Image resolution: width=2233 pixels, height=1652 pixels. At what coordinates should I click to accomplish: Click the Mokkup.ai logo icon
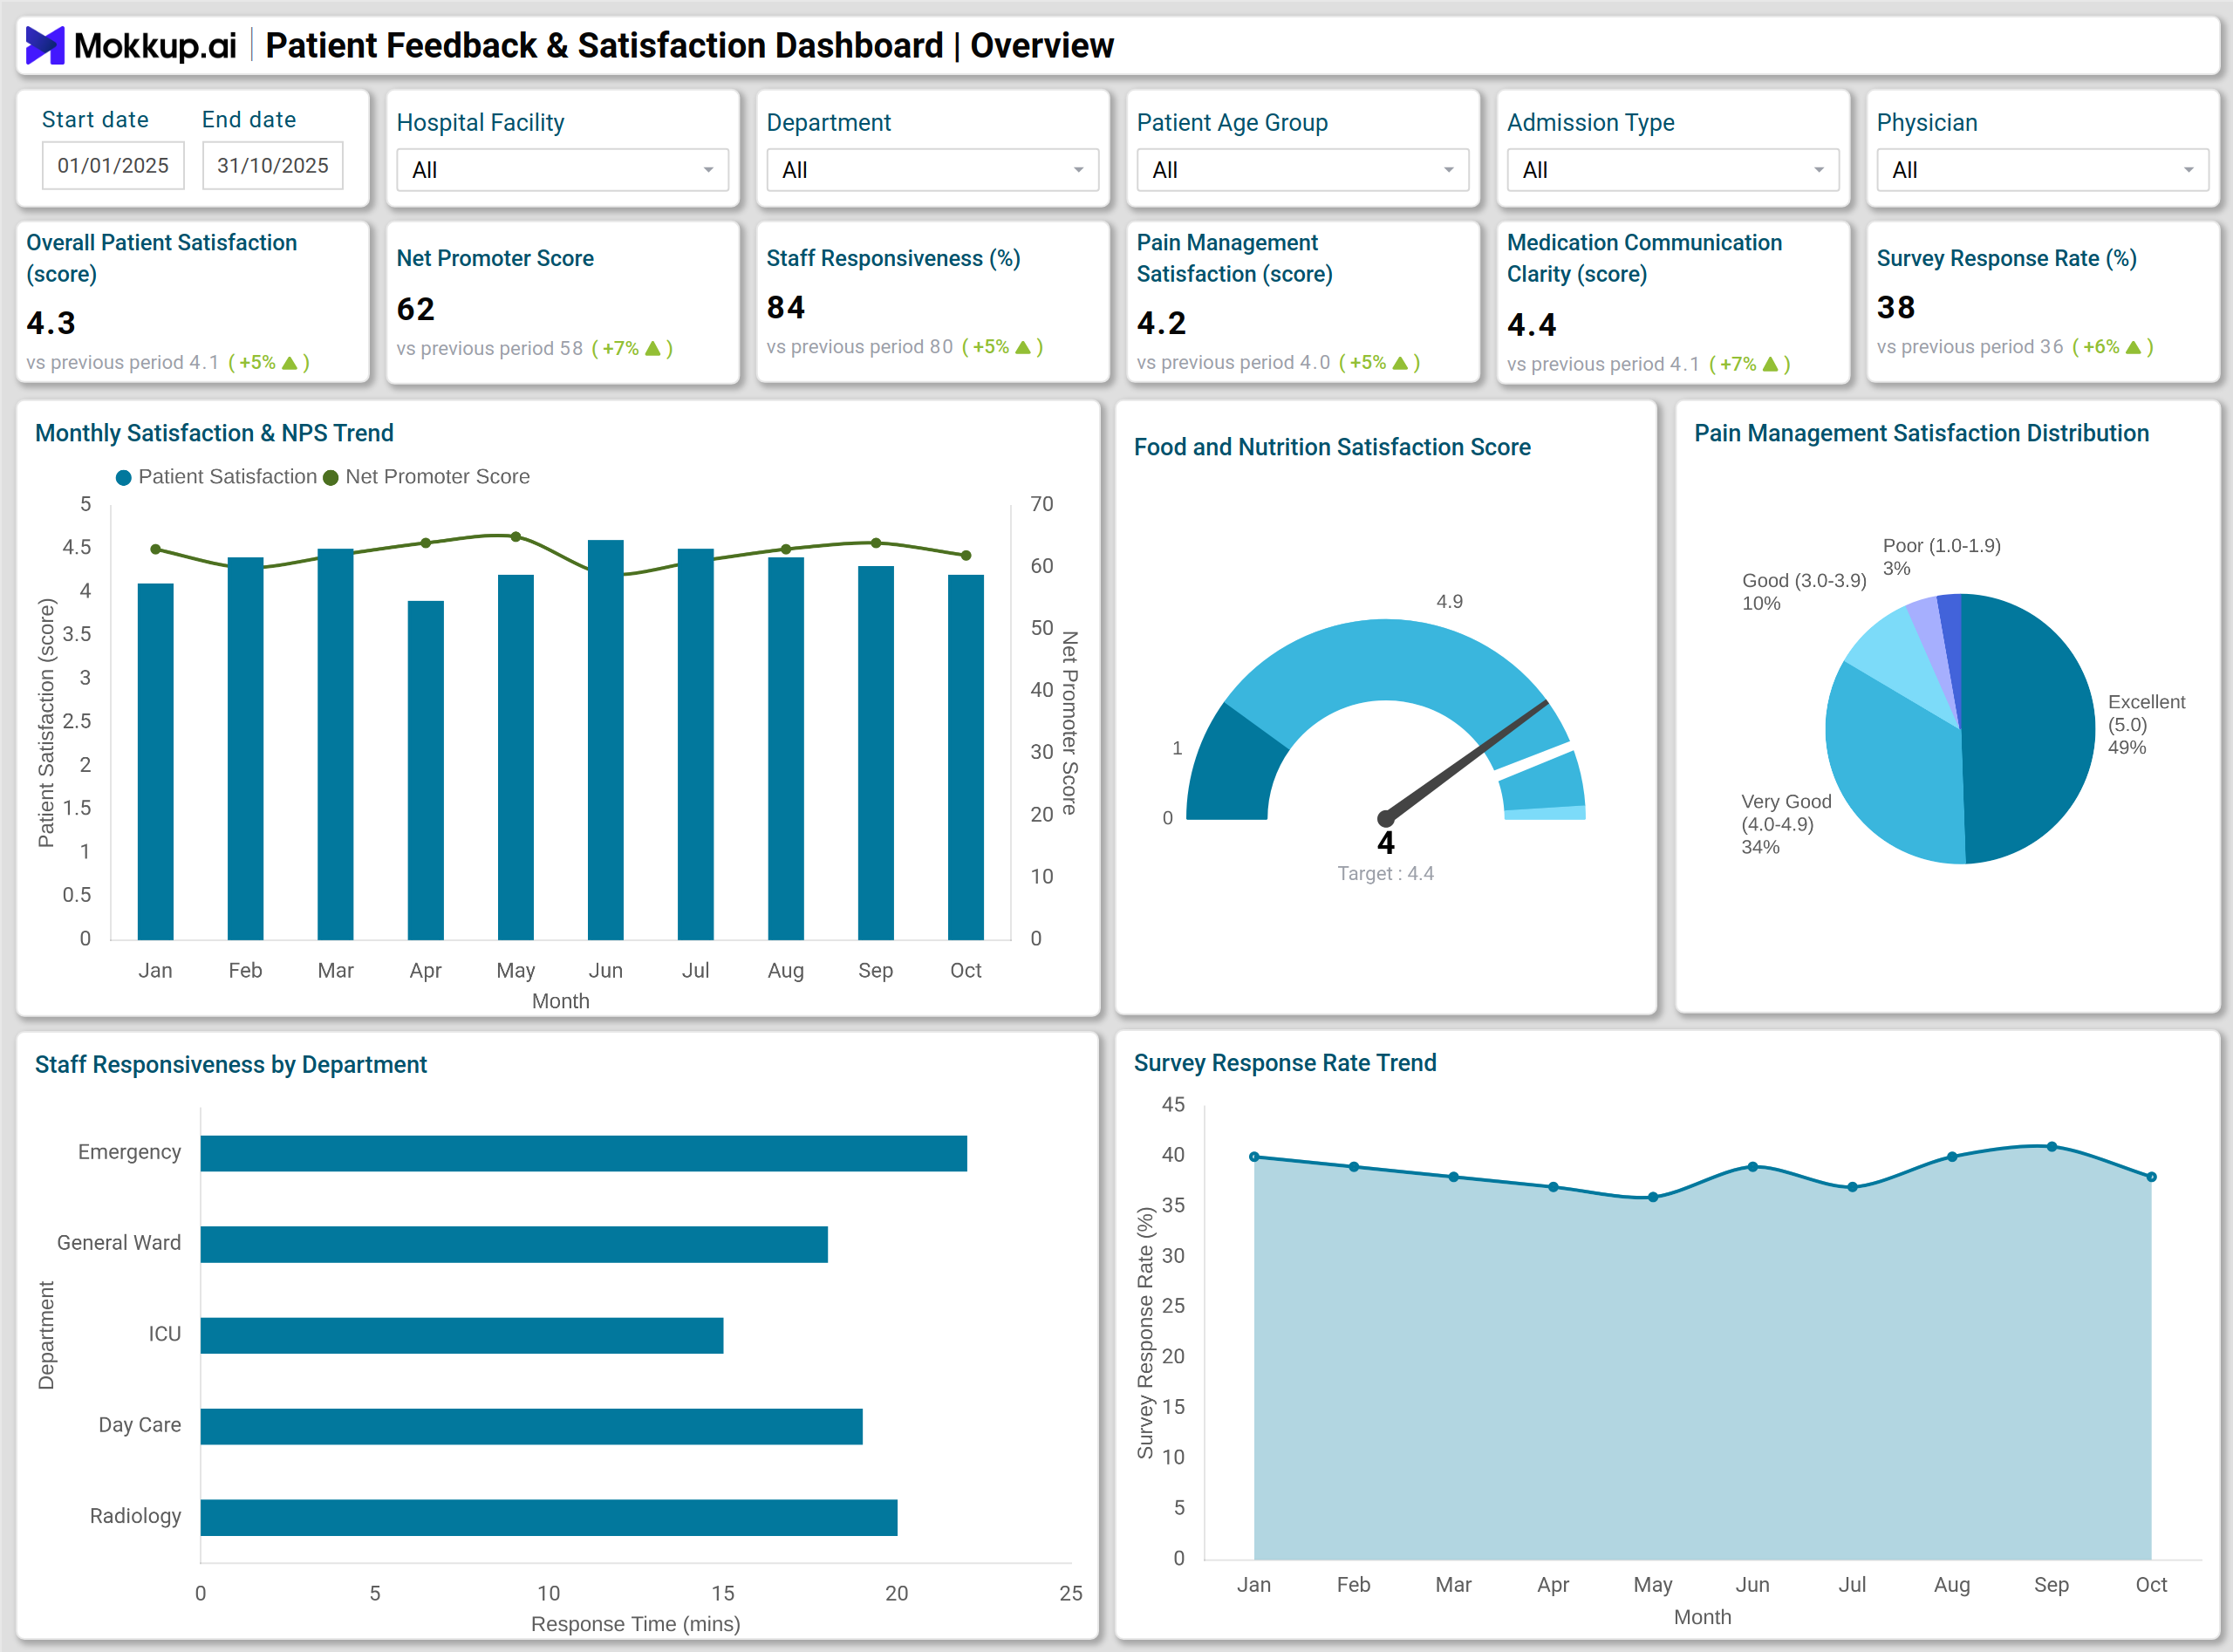[45, 45]
